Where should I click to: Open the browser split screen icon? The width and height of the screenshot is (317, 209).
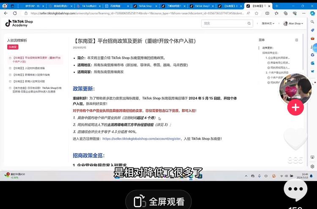(x=267, y=13)
